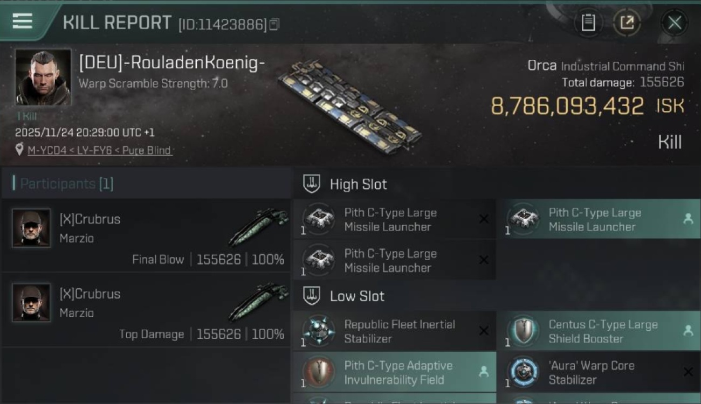701x404 pixels.
Task: Share the kill report externally
Action: pyautogui.click(x=627, y=23)
